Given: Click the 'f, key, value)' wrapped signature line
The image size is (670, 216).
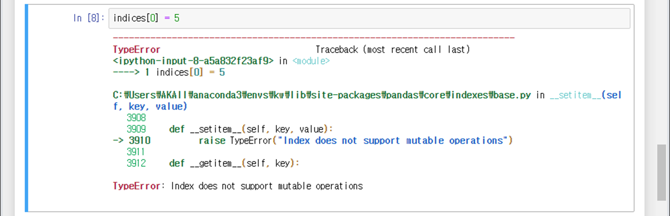Looking at the screenshot, I should [x=150, y=107].
